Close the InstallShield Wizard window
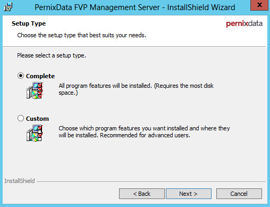 [259, 5]
